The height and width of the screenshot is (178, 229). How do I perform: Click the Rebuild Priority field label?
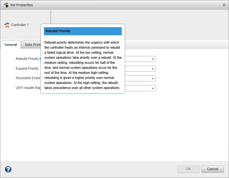click(27, 59)
